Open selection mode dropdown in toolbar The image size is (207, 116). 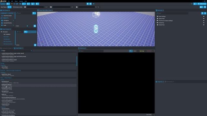coord(8,4)
